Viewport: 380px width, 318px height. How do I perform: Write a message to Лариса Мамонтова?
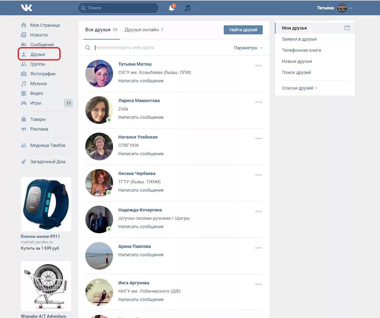pos(141,117)
